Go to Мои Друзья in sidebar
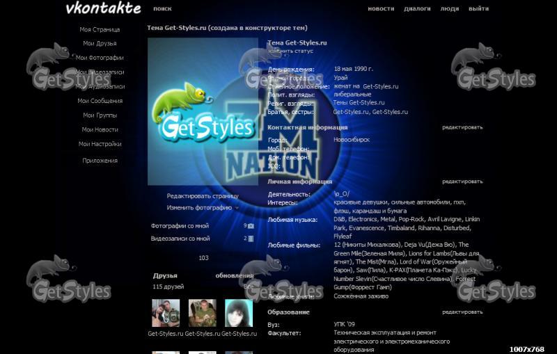Viewport: 557px width, 354px height. [100, 44]
